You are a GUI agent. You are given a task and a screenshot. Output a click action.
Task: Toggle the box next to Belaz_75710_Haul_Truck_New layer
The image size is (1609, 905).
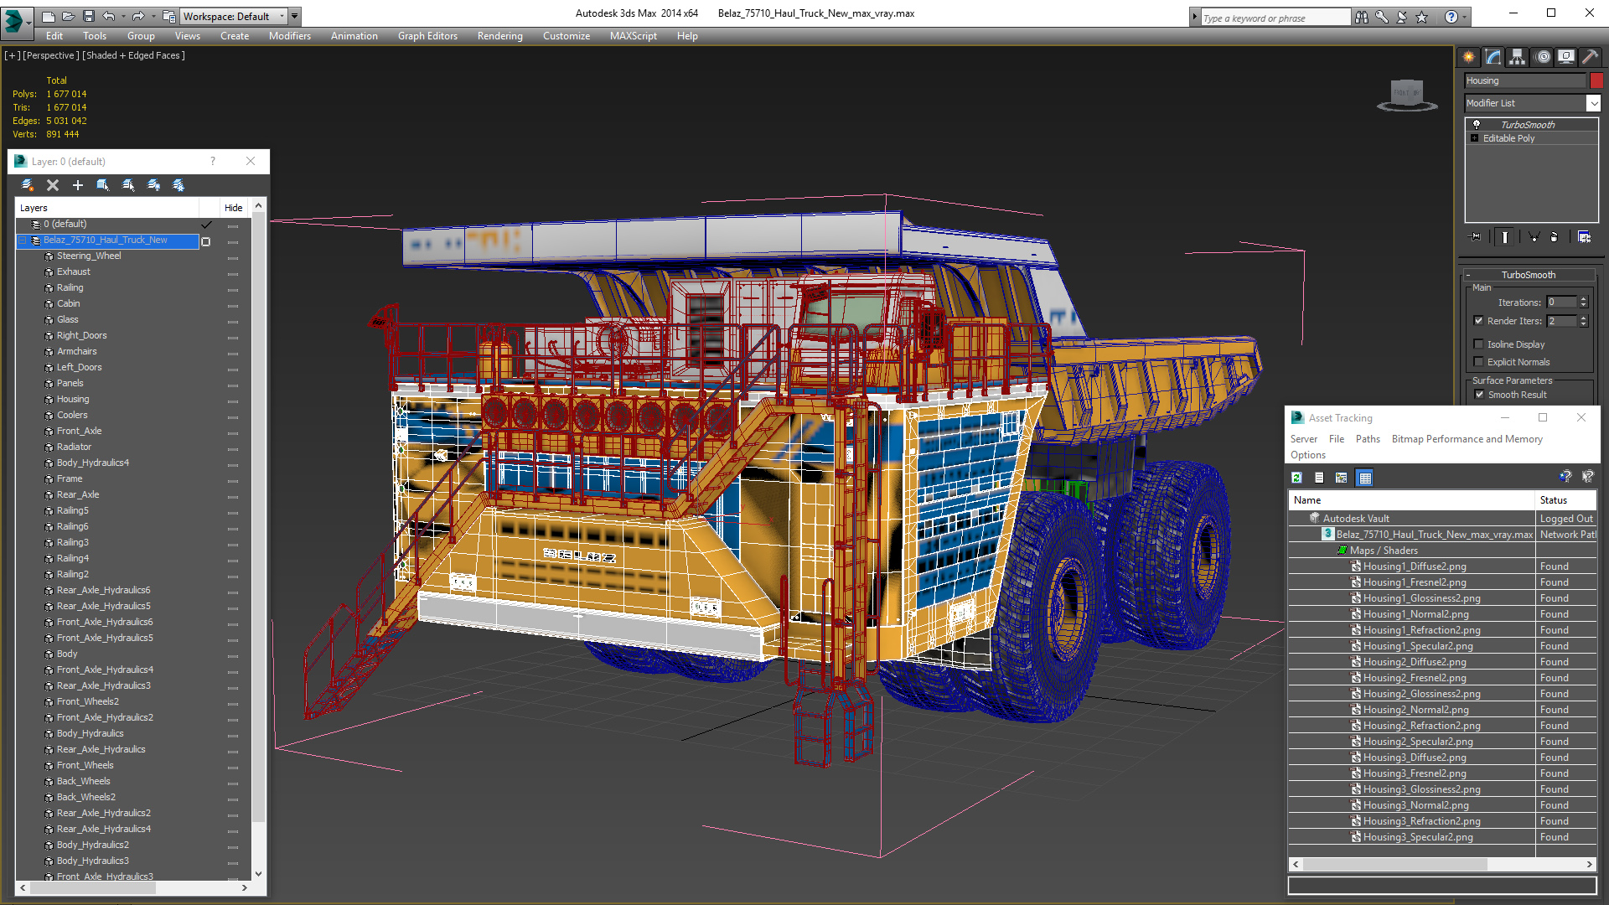tap(206, 241)
